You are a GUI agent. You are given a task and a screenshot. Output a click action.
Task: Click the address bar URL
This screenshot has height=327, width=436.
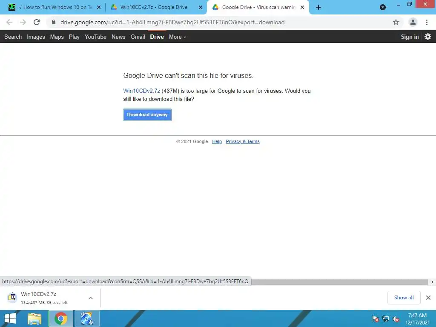(x=172, y=22)
